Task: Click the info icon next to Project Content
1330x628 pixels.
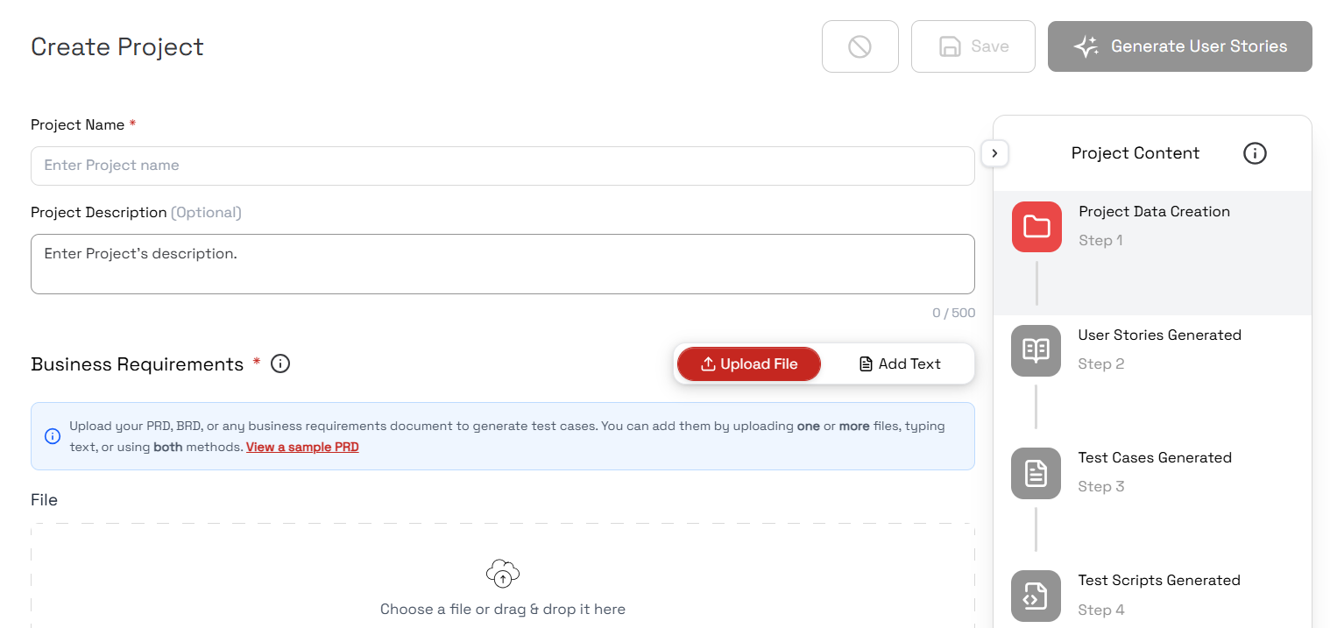Action: tap(1255, 153)
